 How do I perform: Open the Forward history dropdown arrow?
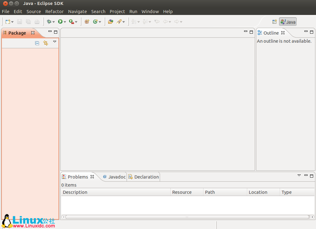181,22
